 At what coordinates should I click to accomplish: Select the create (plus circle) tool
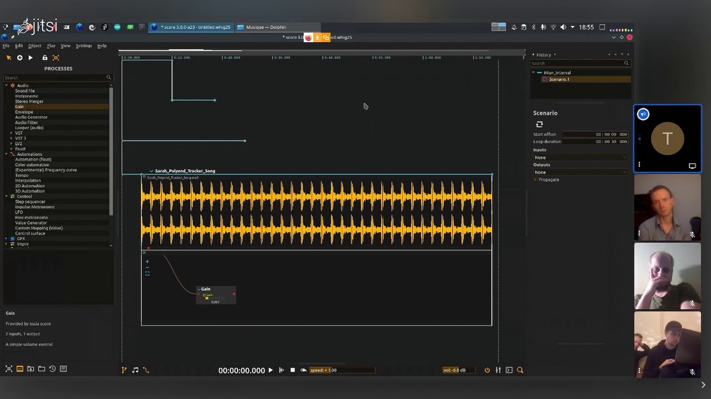[19, 58]
